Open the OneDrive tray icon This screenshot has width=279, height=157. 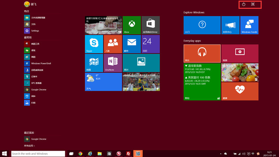[225, 154]
